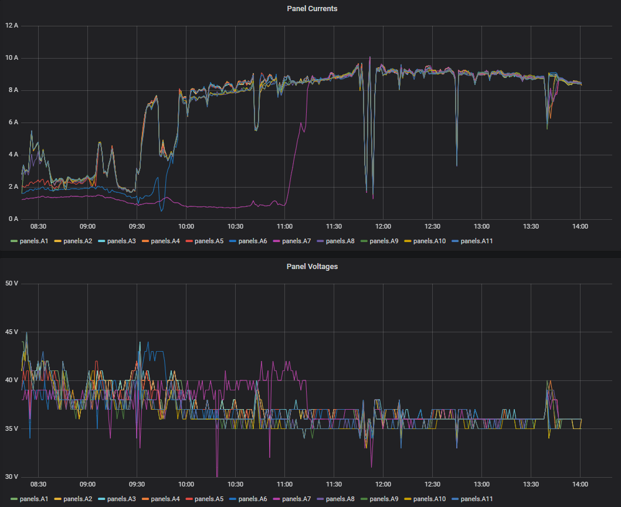
Task: Click the 45 V gridline label in Panel Voltages
Action: pos(11,332)
